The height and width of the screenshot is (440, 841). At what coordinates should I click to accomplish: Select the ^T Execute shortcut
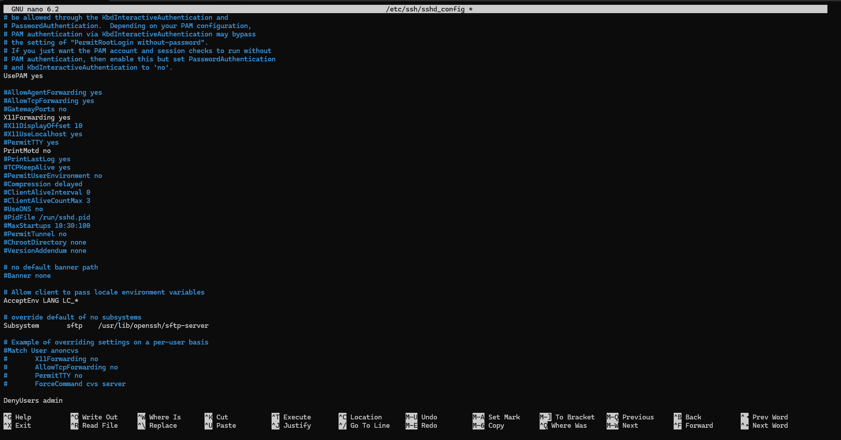(x=291, y=417)
